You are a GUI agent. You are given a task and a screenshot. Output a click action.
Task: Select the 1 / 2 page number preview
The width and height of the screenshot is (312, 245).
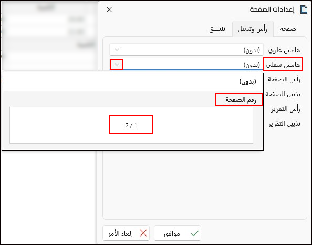click(131, 125)
